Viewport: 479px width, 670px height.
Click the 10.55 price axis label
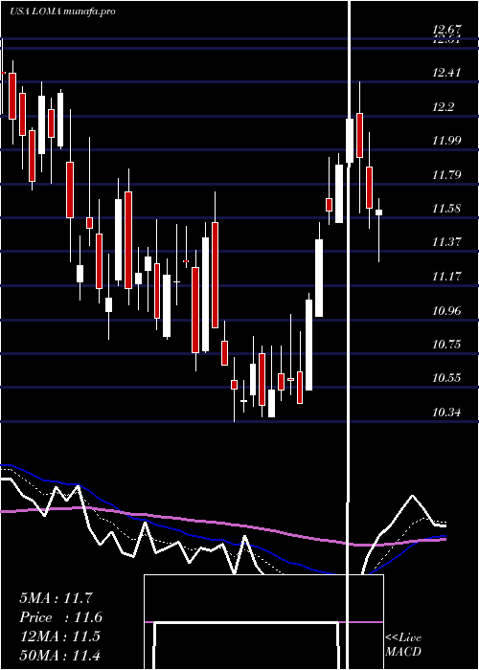click(x=446, y=378)
